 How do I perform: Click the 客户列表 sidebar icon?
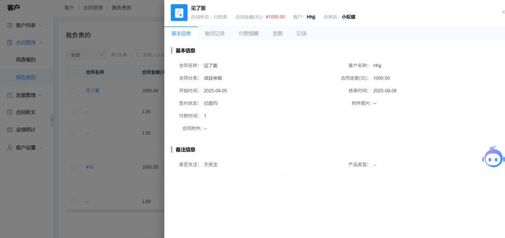point(10,25)
